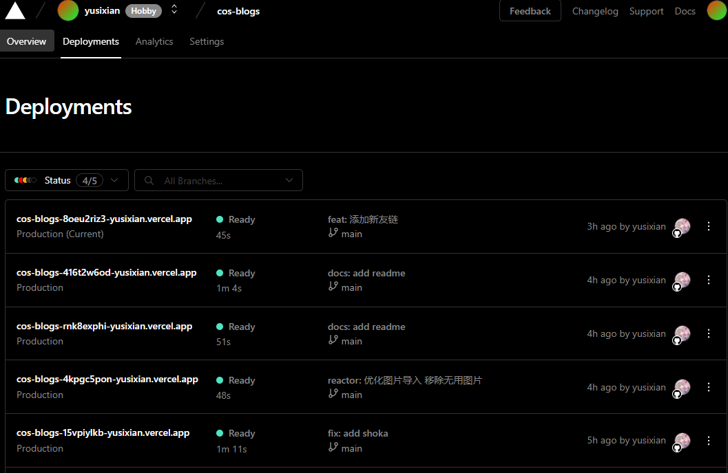Open the team switcher next to Hobby
This screenshot has width=728, height=473.
[174, 10]
